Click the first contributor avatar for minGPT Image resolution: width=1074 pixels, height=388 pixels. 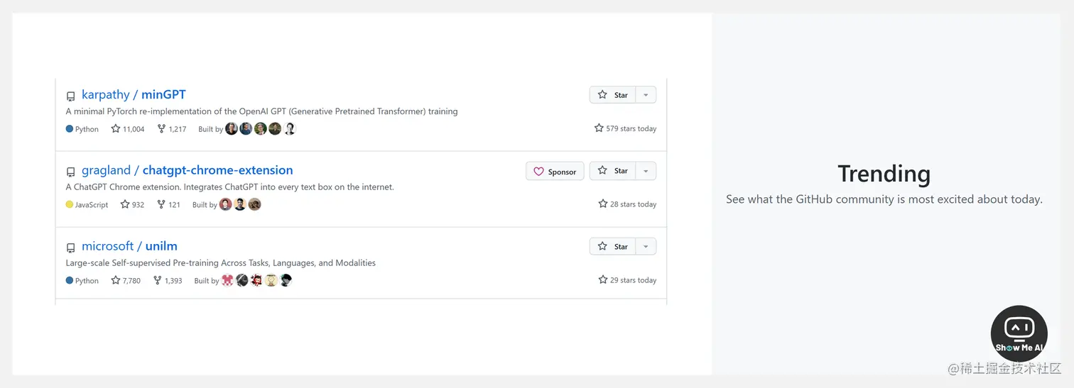pos(232,129)
